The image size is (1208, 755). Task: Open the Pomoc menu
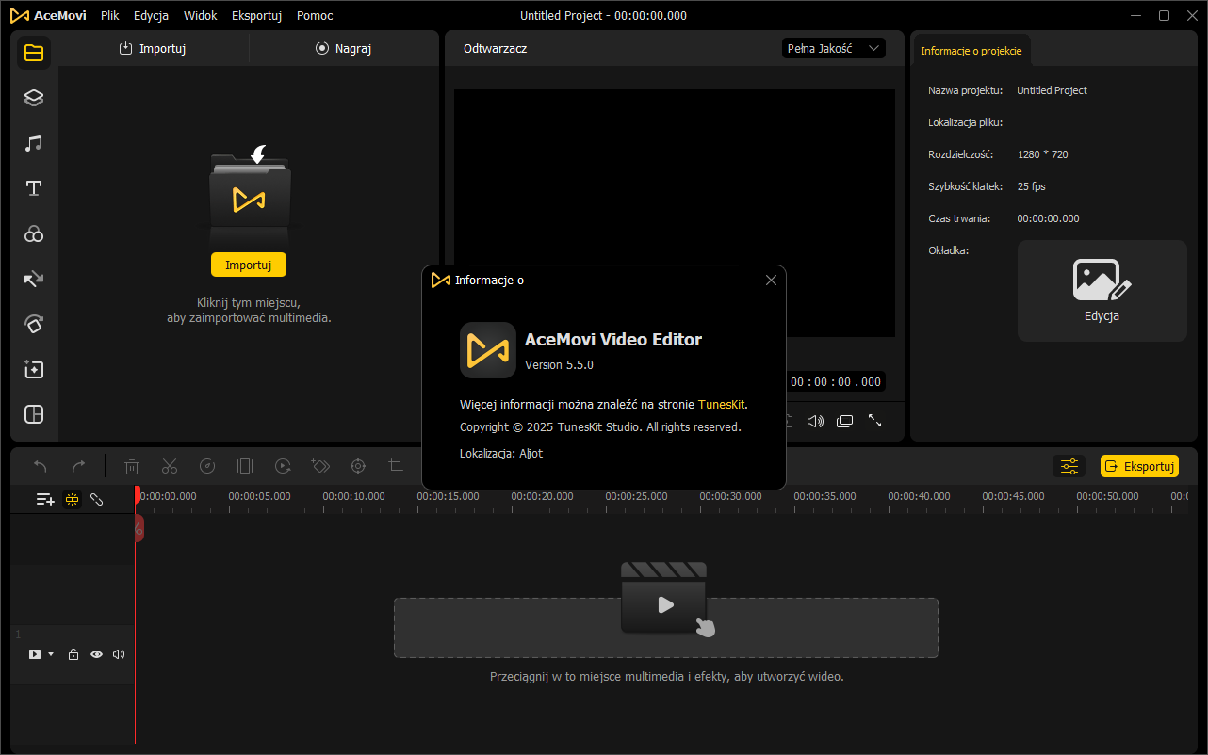coord(314,15)
